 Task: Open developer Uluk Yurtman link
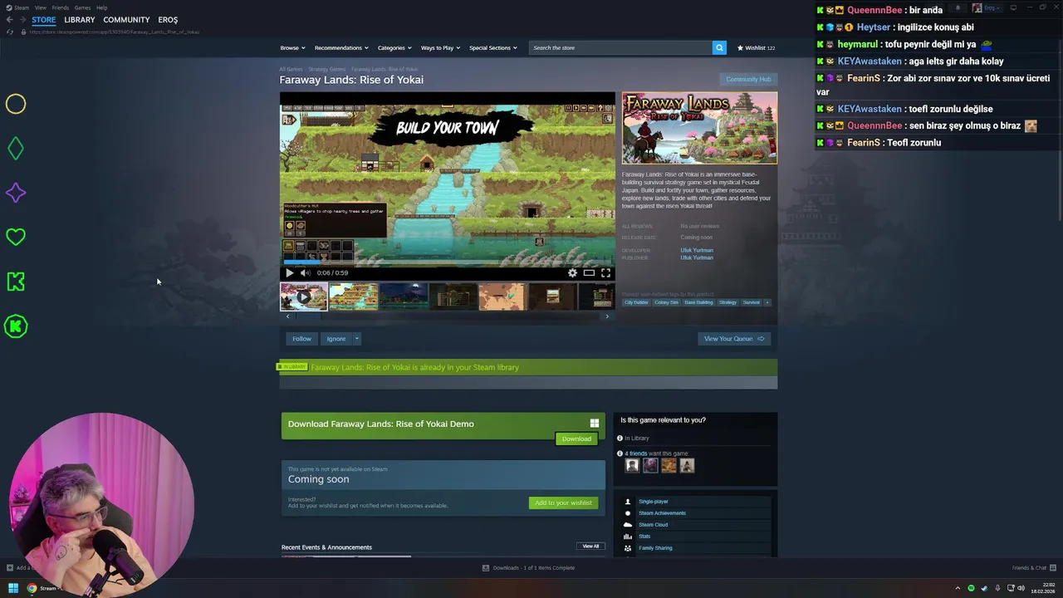pos(697,250)
